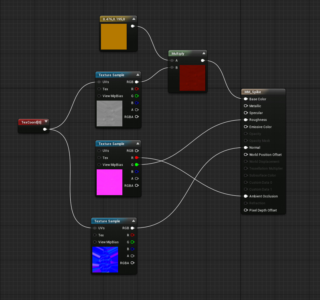Click the RGB output pin on top Texture Sample
Screen dimensions: 320x300
[x=137, y=82]
